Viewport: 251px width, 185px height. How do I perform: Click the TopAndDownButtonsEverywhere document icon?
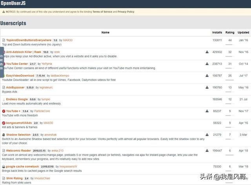4,40
